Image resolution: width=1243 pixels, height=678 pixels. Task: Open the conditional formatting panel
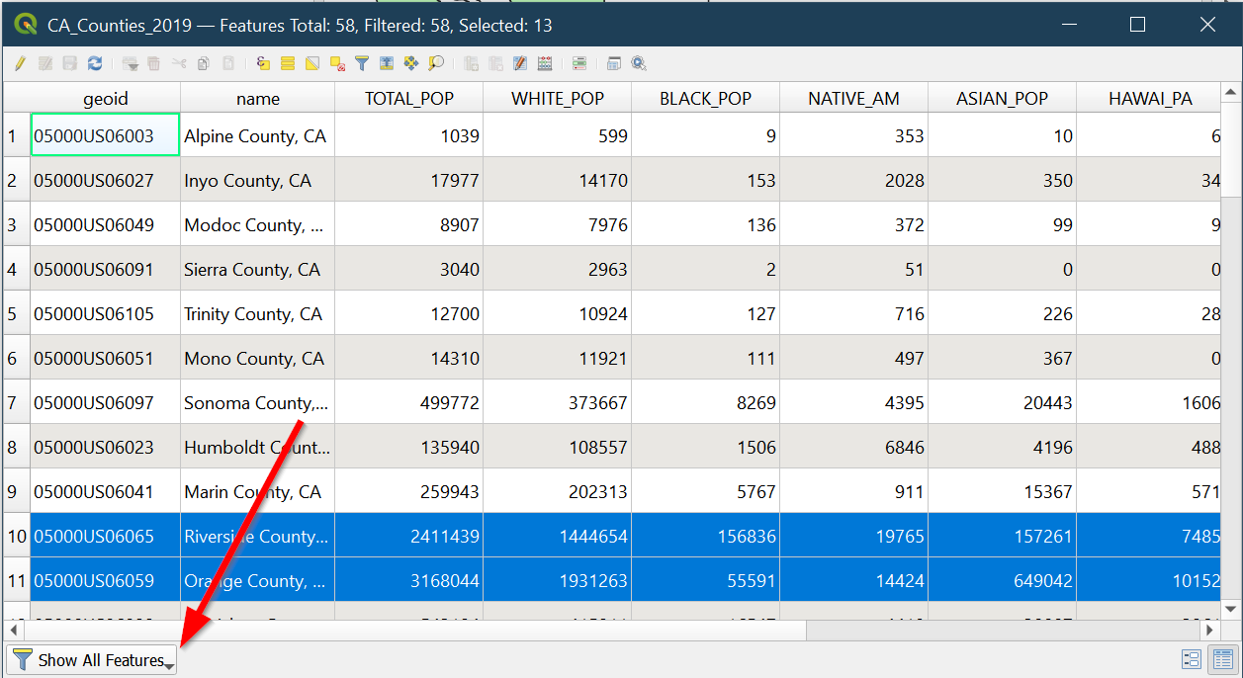coord(579,63)
